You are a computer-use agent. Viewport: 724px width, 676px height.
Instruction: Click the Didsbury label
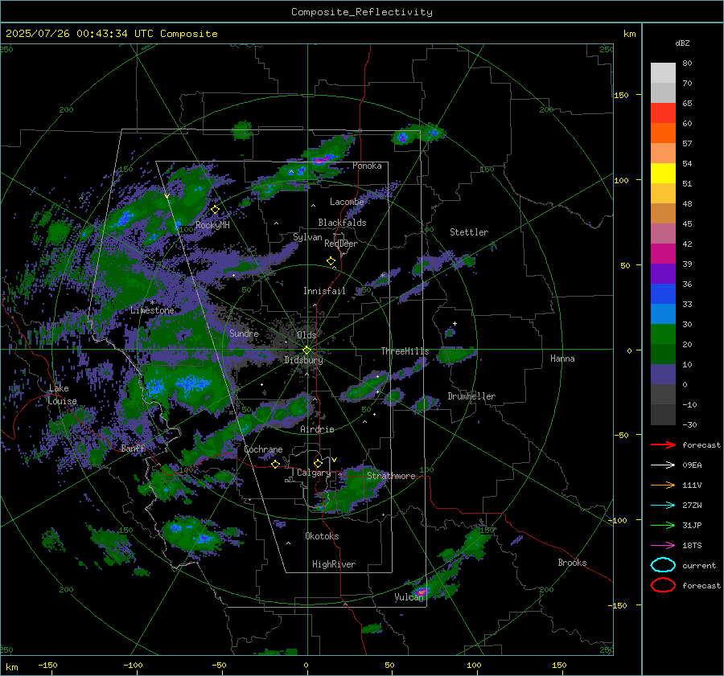(x=303, y=360)
